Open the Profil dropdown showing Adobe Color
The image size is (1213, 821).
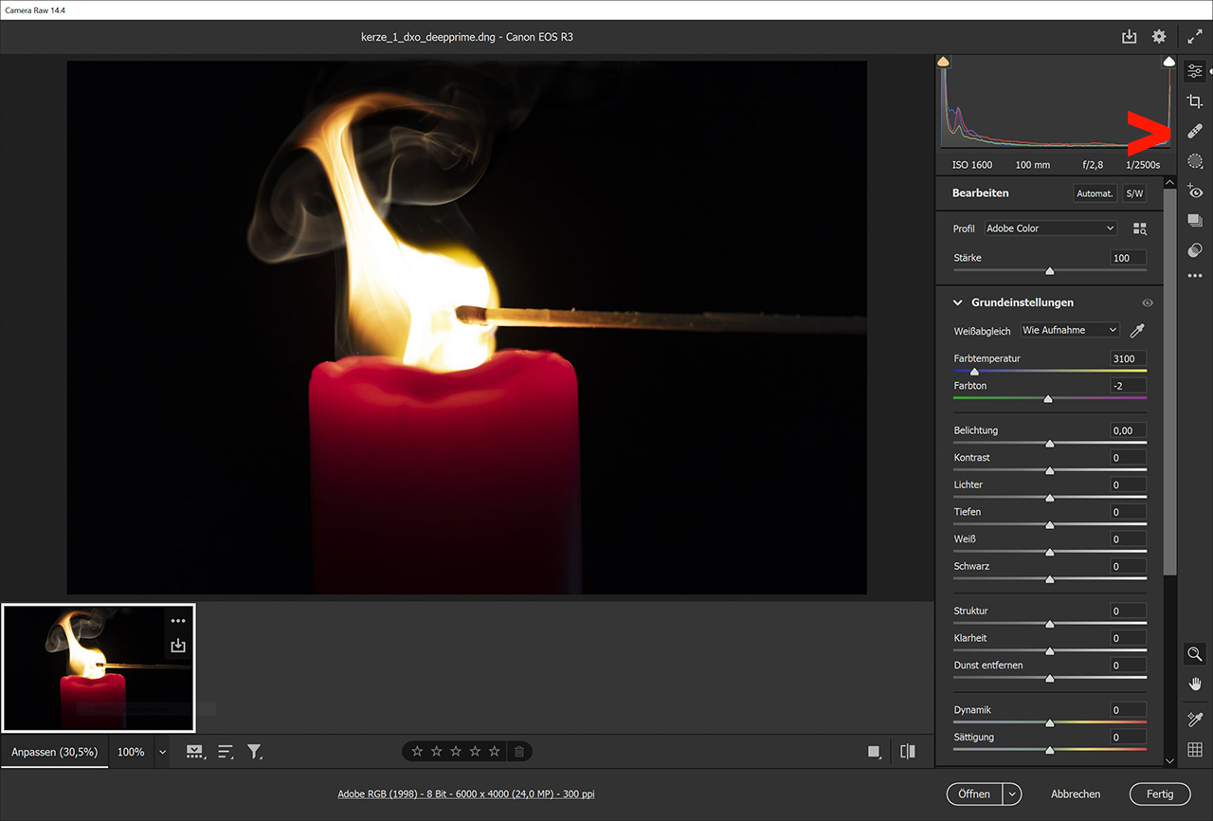[x=1051, y=228]
